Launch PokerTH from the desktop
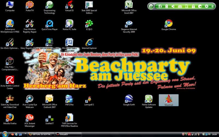 click(30, 6)
